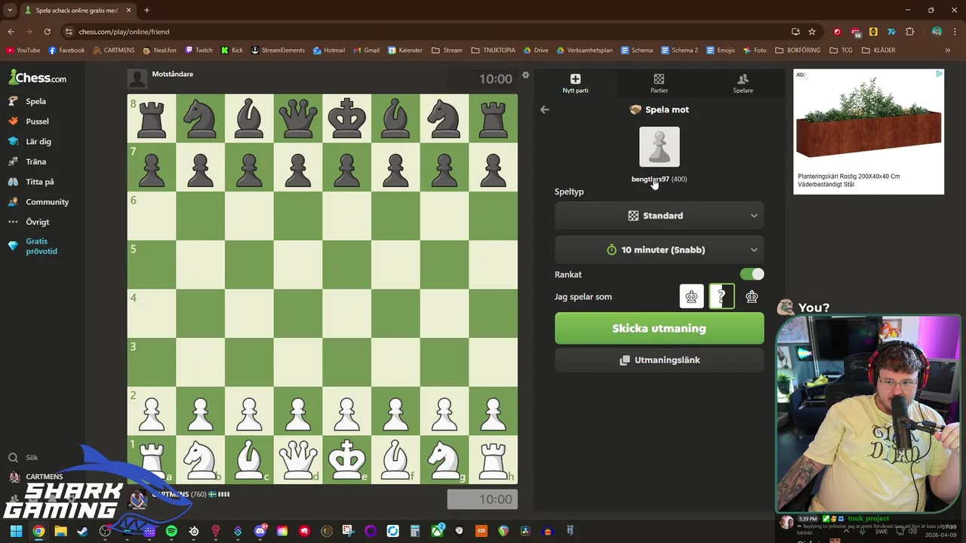Image resolution: width=966 pixels, height=543 pixels.
Task: Expand the Stream bookmarks folder
Action: [x=447, y=51]
